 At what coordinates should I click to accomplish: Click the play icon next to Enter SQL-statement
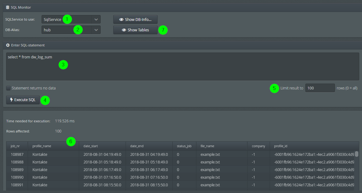pyautogui.click(x=8, y=45)
